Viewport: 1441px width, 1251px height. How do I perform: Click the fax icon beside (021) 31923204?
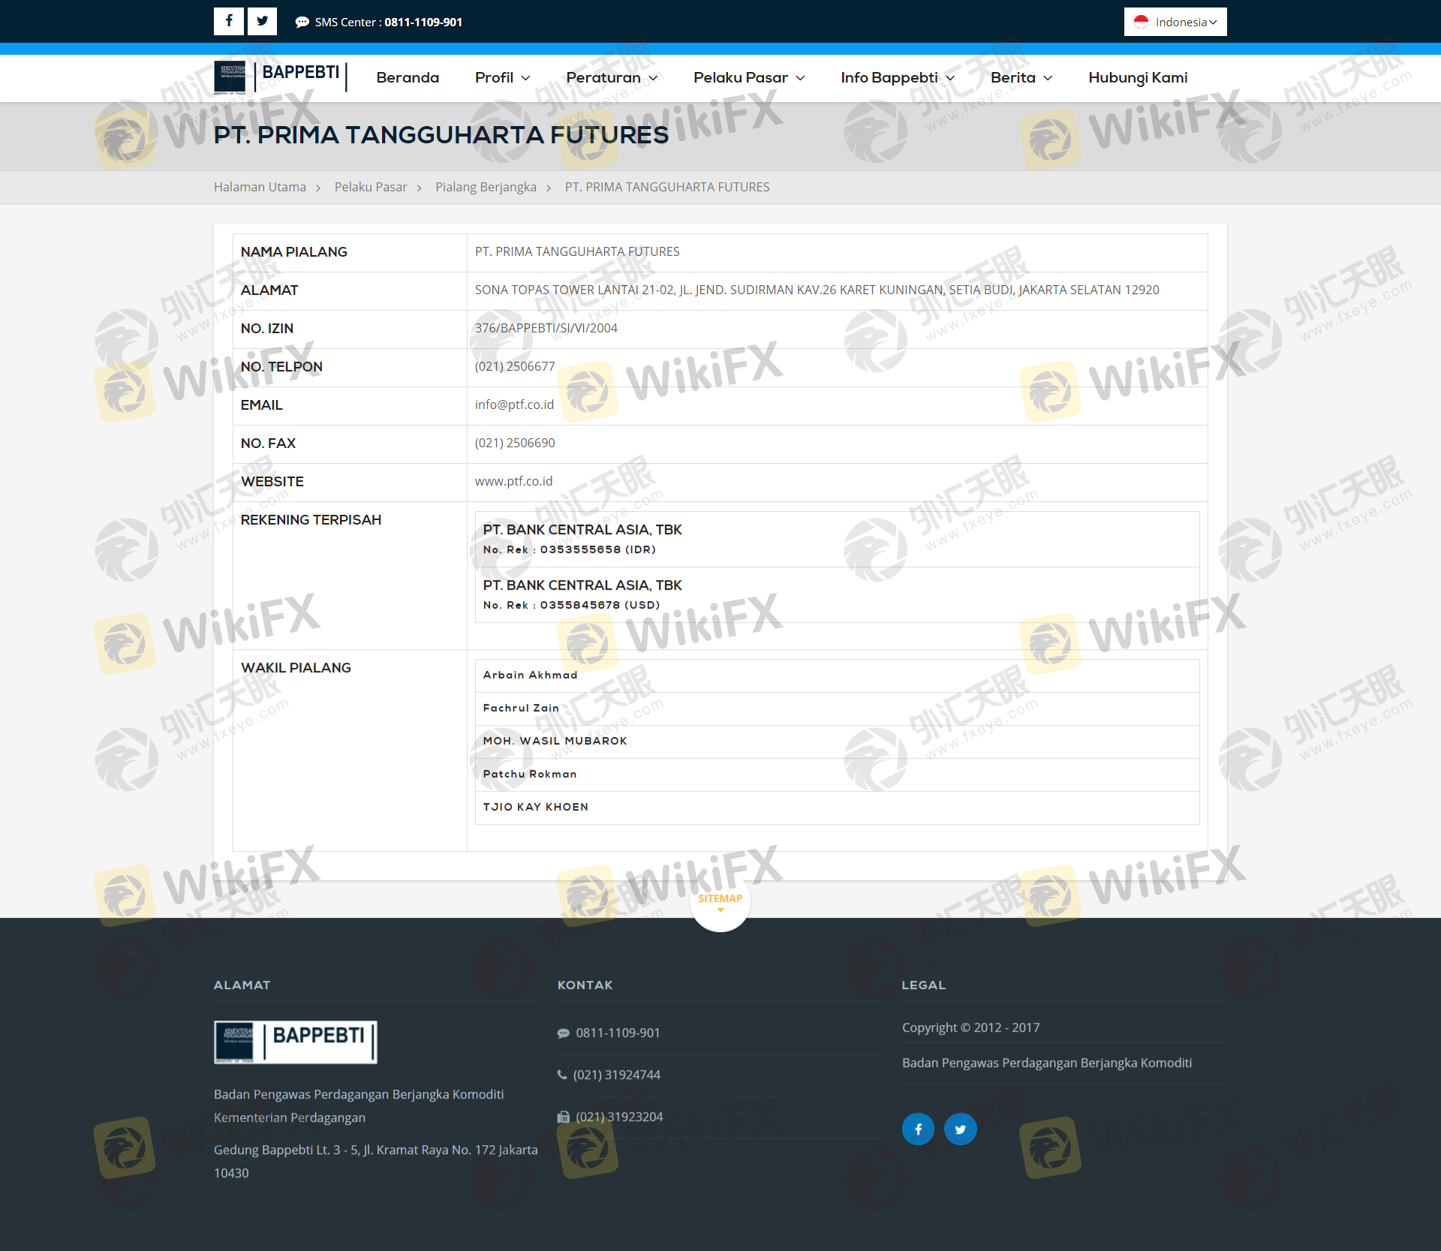[563, 1117]
